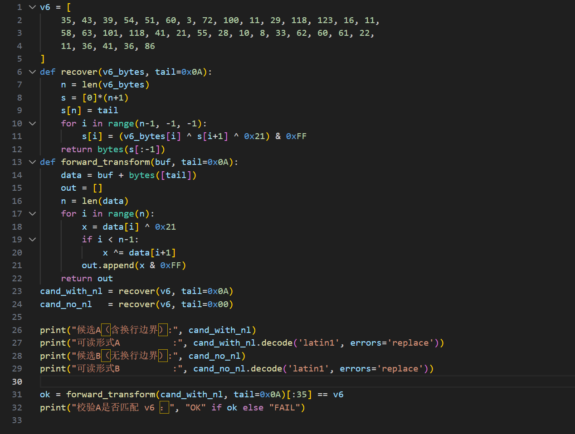Collapse the if block at line 19
This screenshot has height=434, width=575.
[32, 239]
